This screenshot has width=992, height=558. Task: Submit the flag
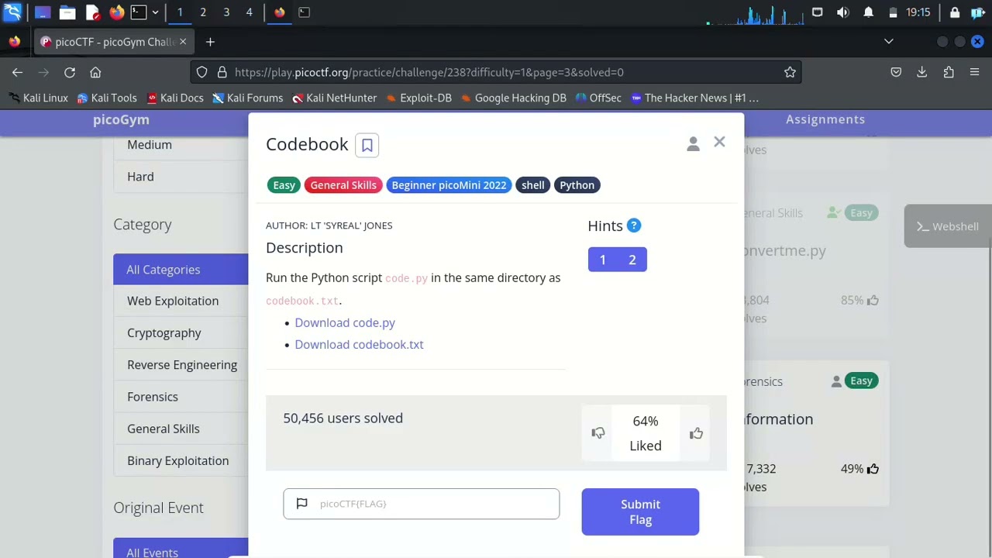tap(640, 511)
